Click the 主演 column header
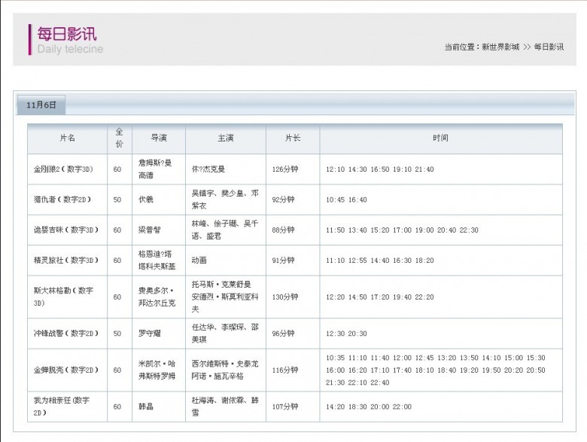The height and width of the screenshot is (442, 587). tap(225, 139)
